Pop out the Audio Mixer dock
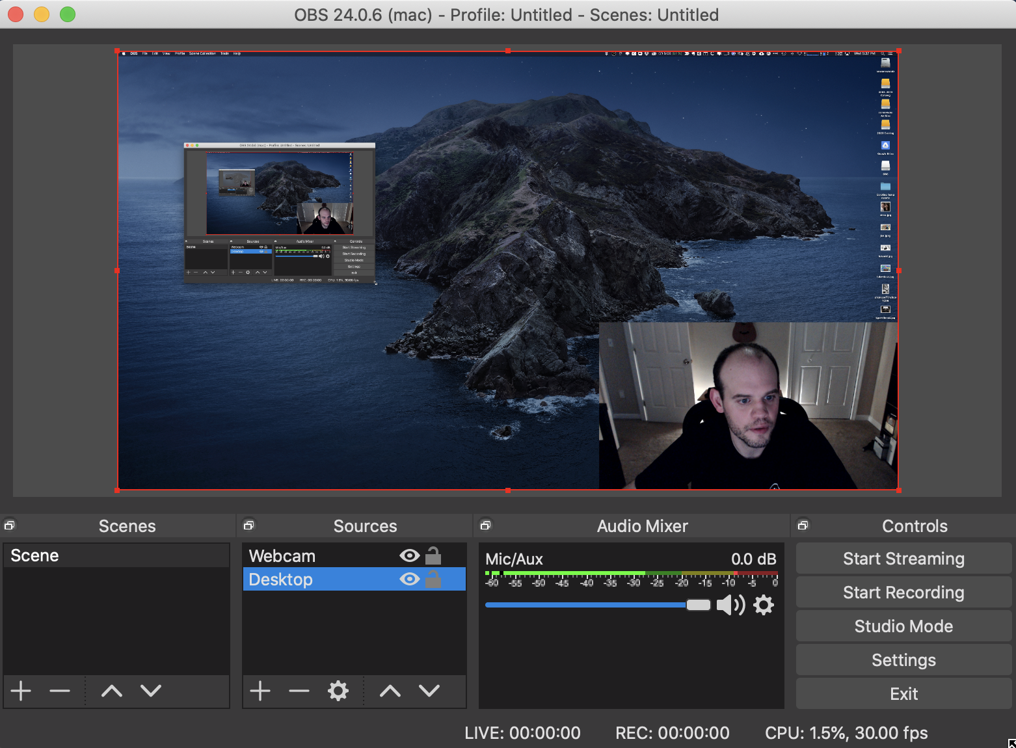Viewport: 1016px width, 748px height. 485,526
